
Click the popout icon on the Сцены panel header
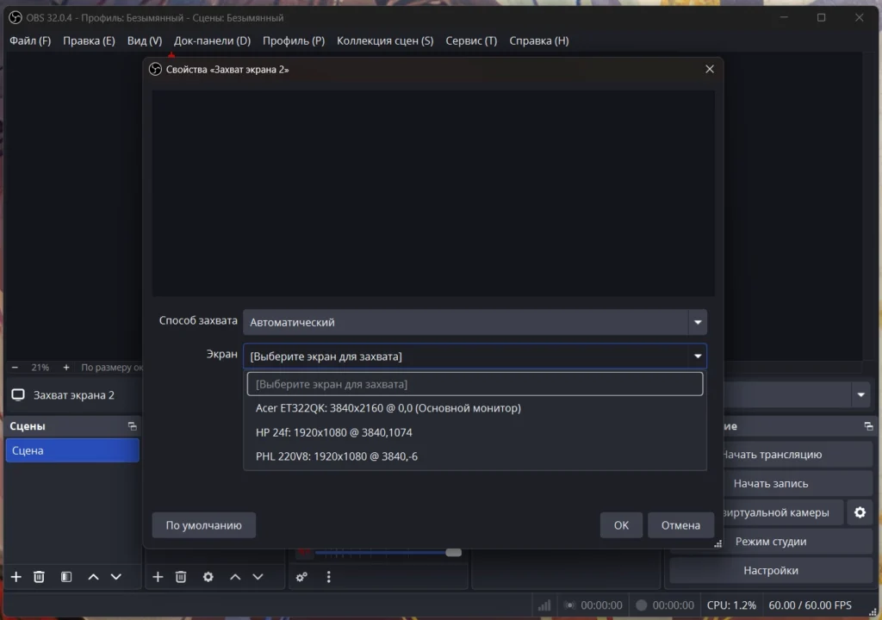tap(132, 425)
